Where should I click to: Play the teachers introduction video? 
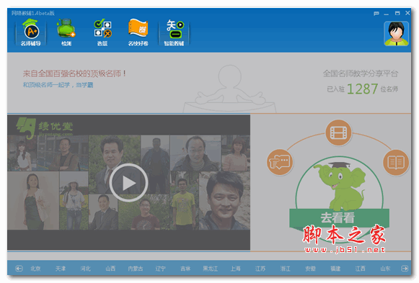[x=128, y=183]
